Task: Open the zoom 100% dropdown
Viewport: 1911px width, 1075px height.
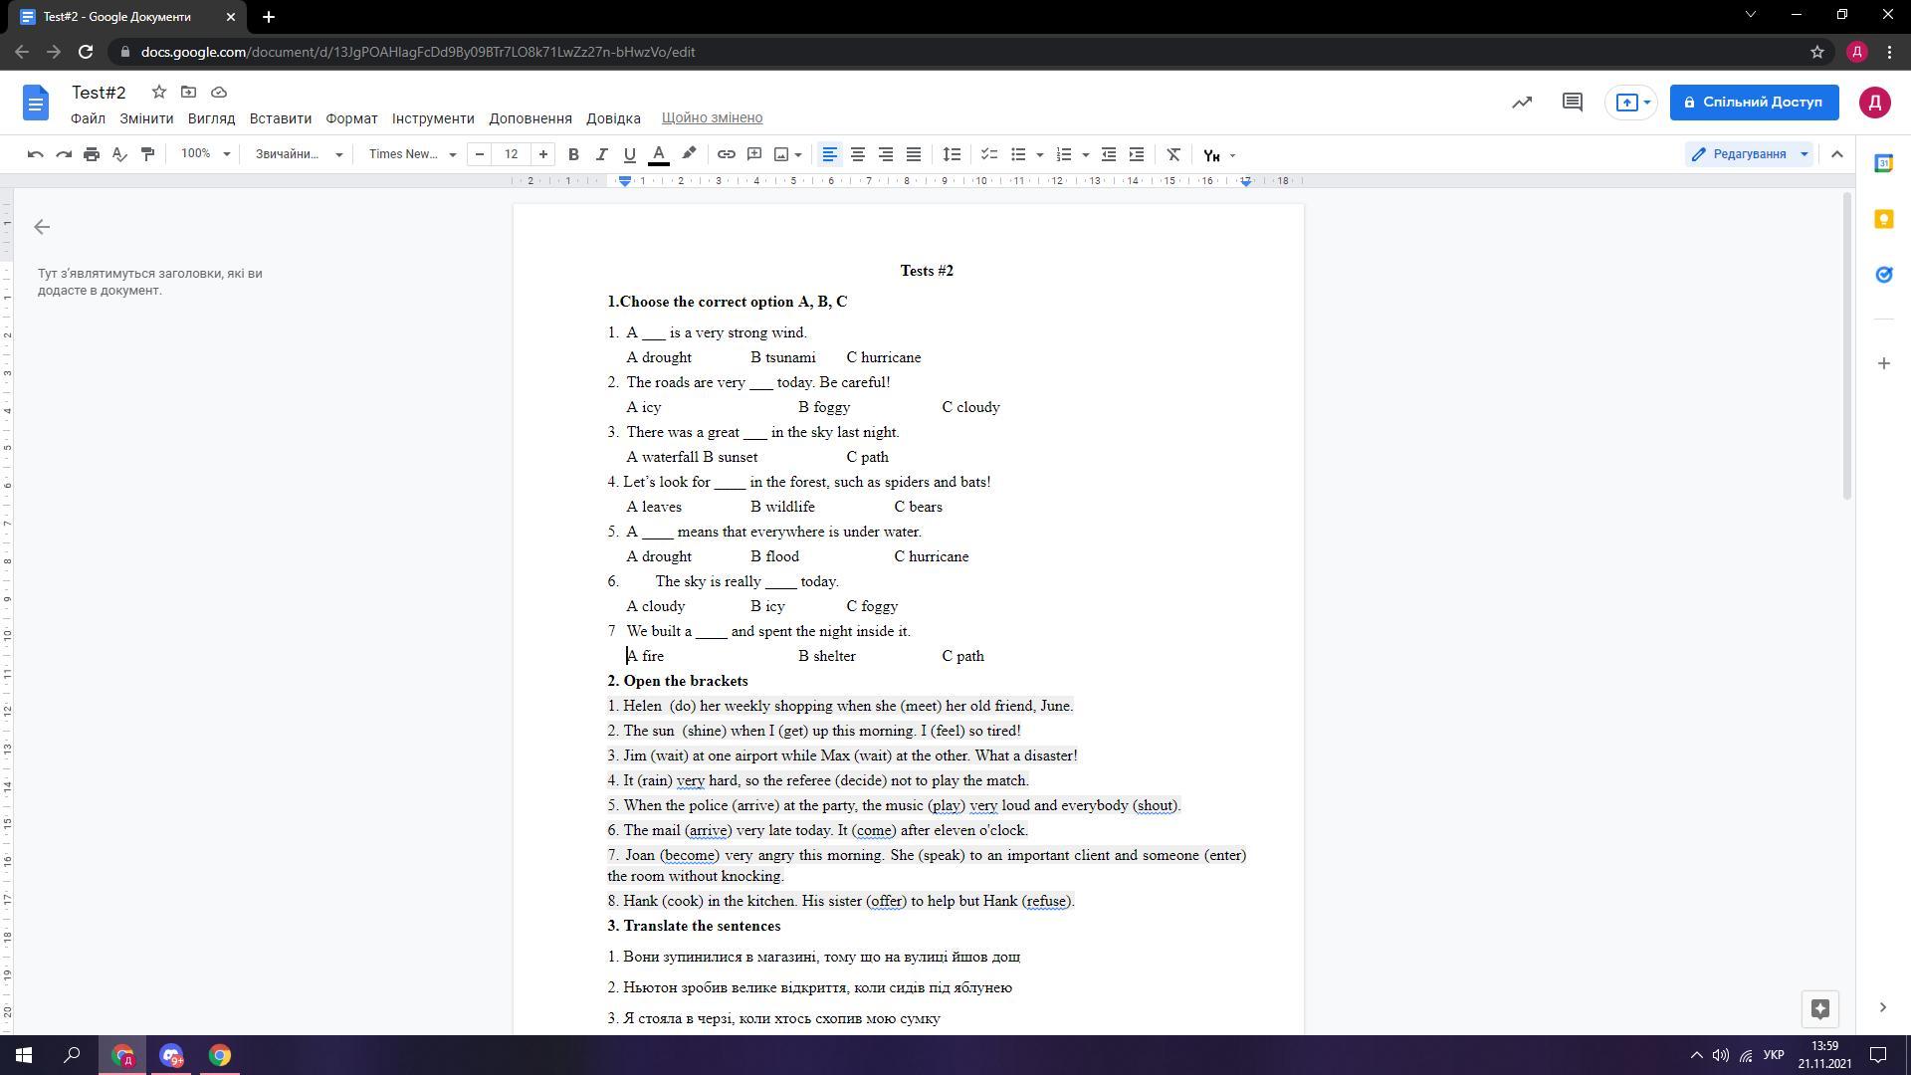Action: (x=205, y=154)
